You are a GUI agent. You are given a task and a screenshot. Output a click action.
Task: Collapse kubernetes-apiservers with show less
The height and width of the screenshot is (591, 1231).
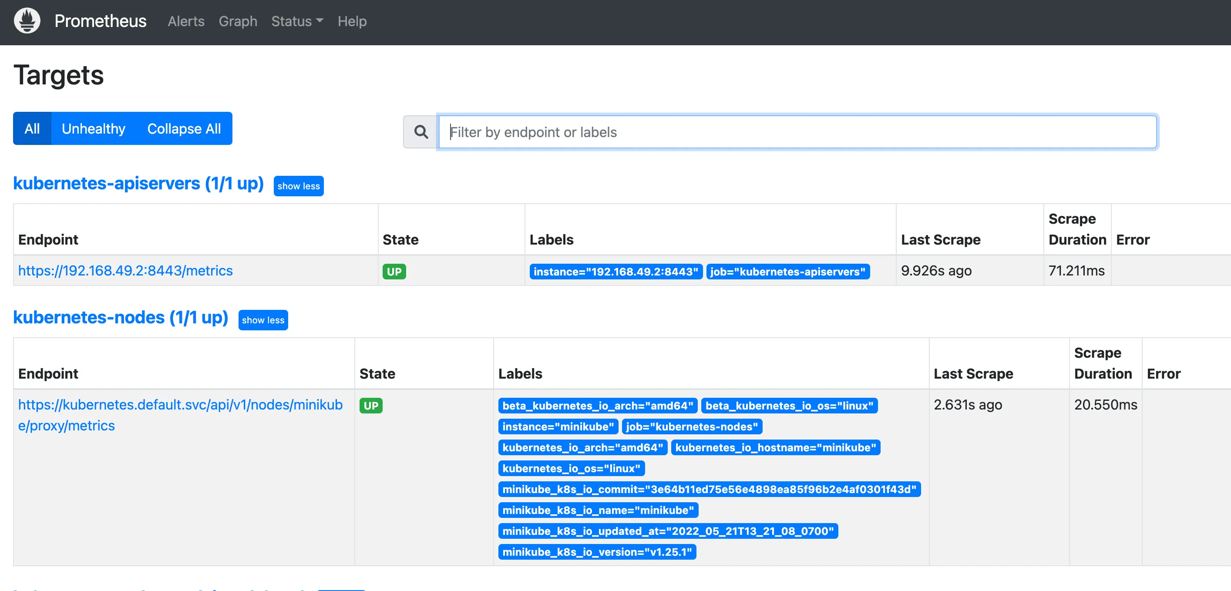click(298, 186)
